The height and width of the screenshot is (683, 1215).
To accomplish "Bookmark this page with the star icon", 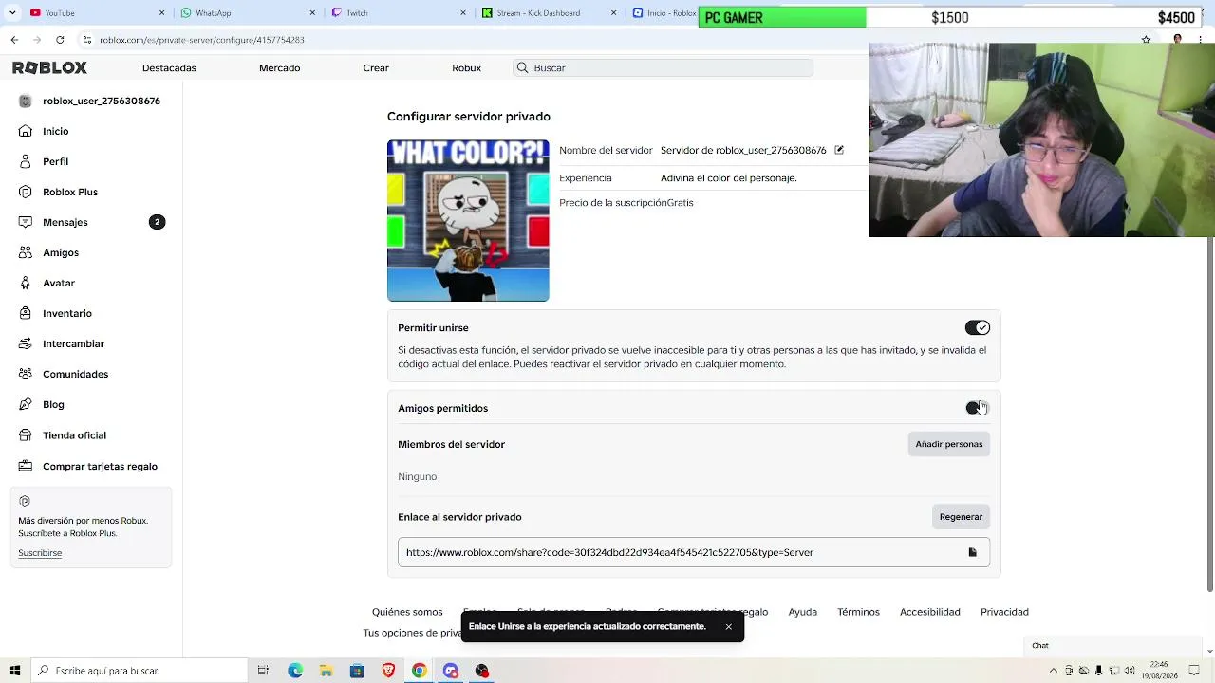I will pos(1146,40).
